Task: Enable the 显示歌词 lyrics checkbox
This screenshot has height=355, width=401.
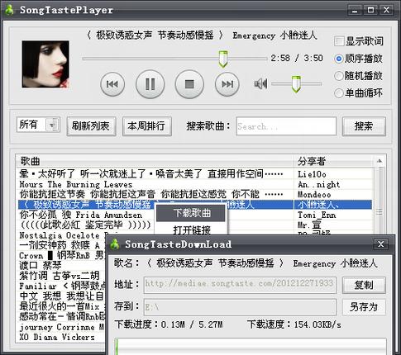Action: pos(339,41)
